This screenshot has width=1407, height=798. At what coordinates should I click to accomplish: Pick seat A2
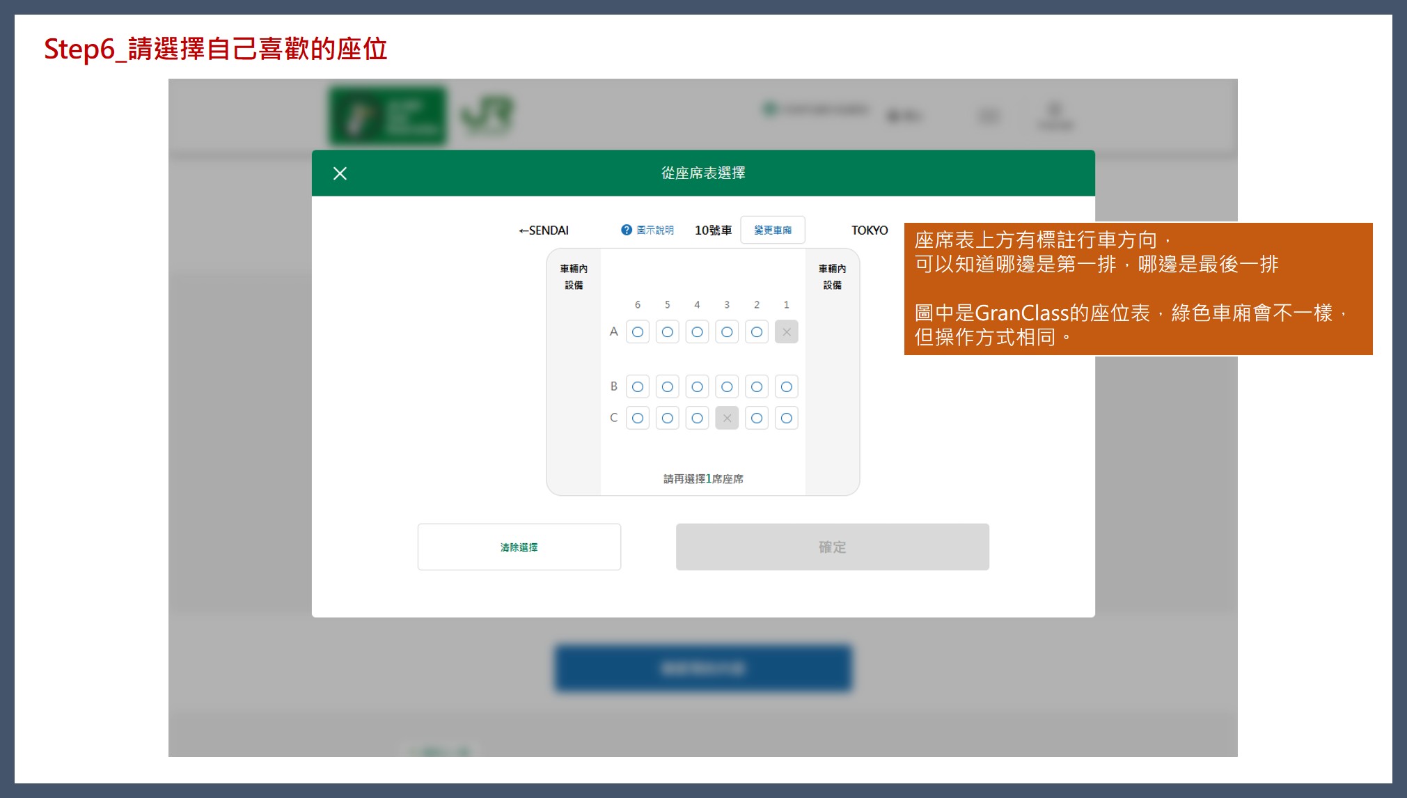click(x=757, y=332)
